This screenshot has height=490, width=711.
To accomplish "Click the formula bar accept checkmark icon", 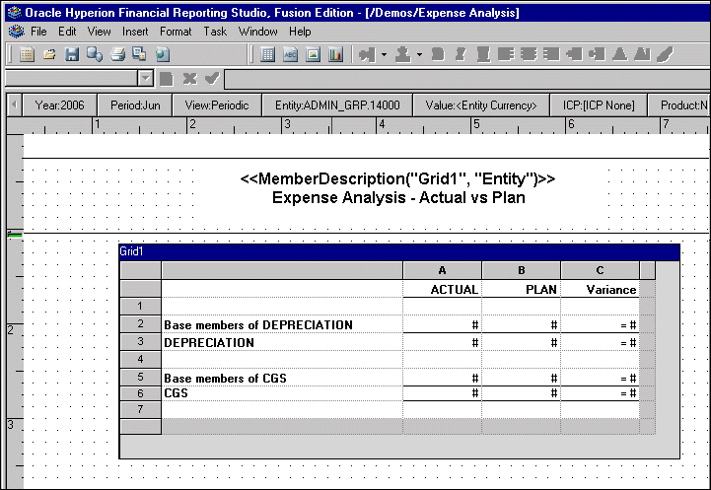I will point(212,79).
